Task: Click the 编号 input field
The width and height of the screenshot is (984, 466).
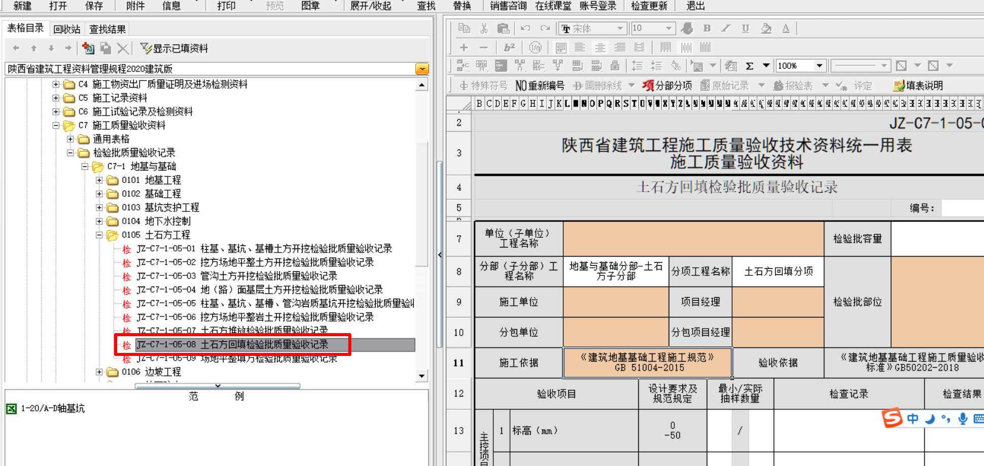Action: click(962, 208)
